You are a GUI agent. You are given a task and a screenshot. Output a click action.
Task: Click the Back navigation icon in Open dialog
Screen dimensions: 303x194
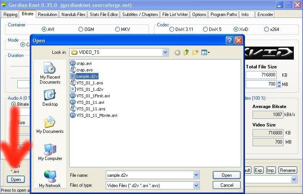coord(177,52)
